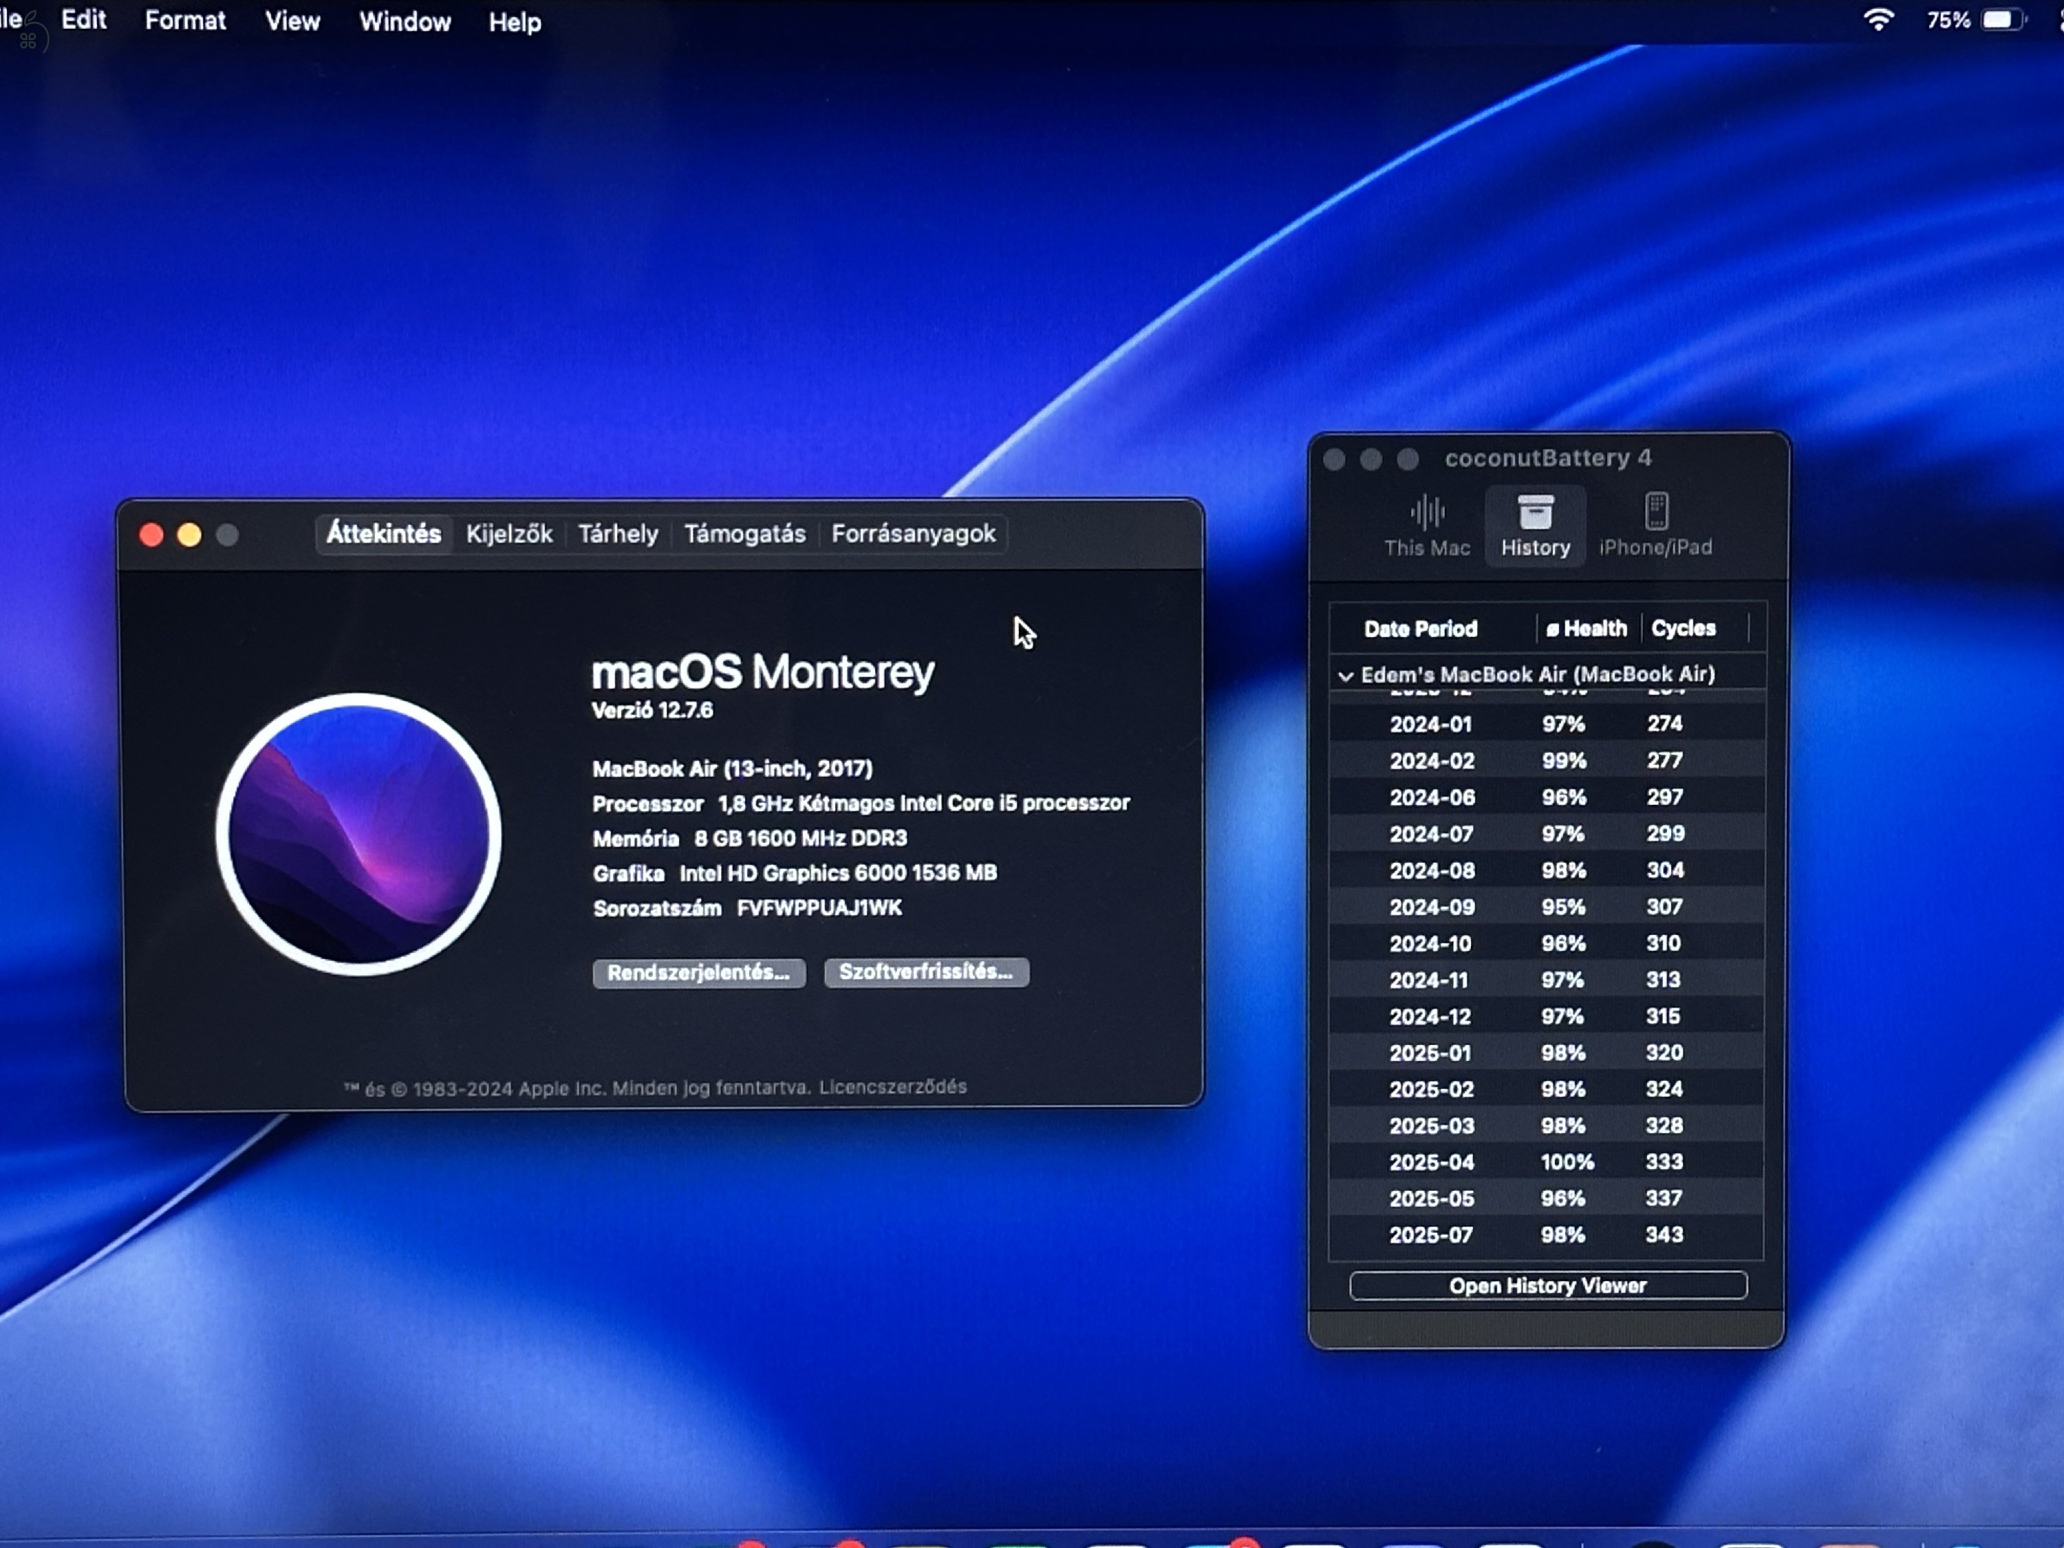Select the 2024-10 history row
This screenshot has height=1548, width=2064.
pos(1546,943)
